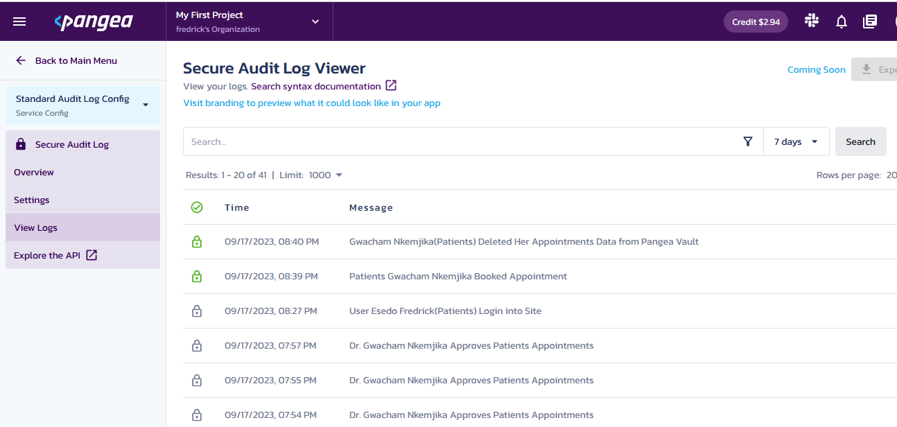Click lock icon for 07:54 PM log
Viewport: 897px width, 427px height.
[197, 415]
